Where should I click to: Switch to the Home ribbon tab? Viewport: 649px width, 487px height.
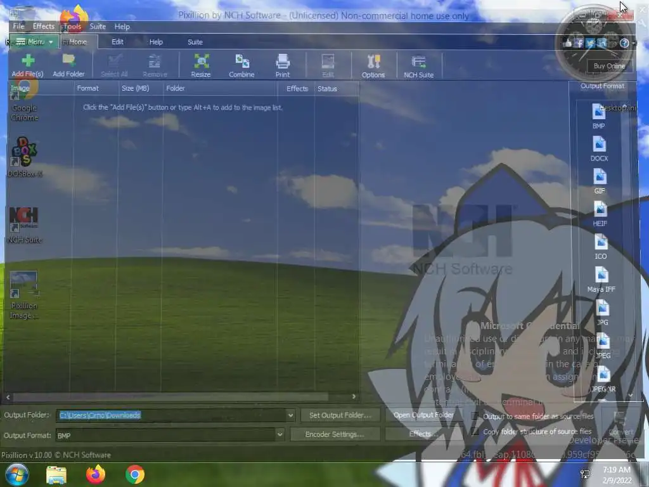tap(79, 42)
